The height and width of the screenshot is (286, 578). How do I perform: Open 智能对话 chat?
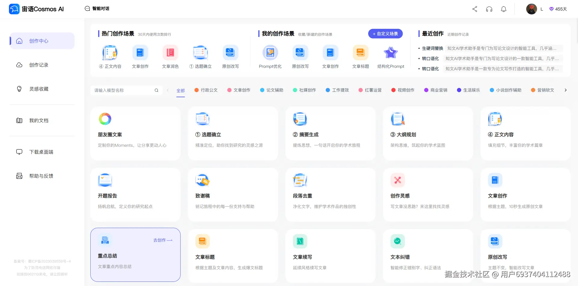tap(97, 8)
